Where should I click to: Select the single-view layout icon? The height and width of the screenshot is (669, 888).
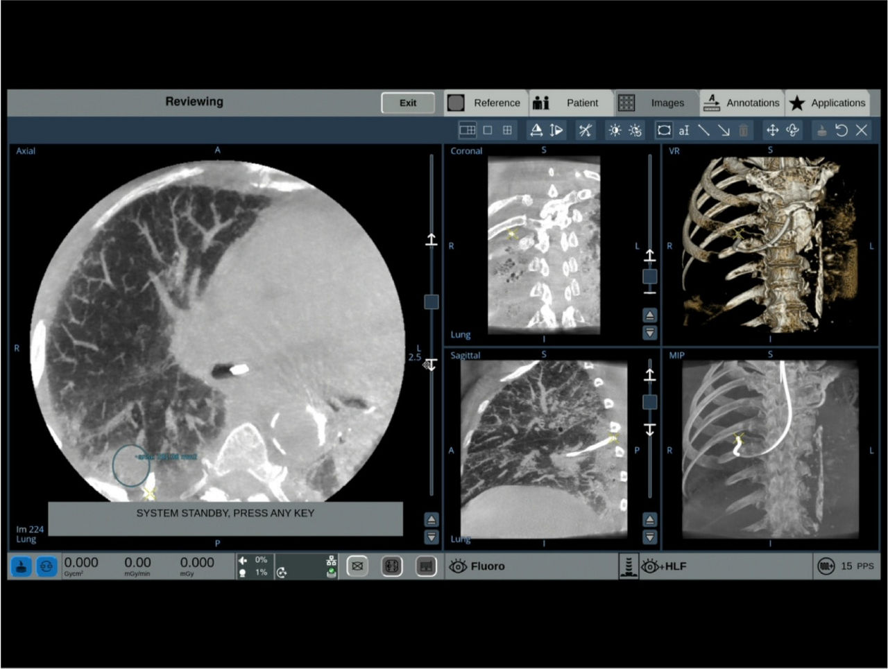pos(488,130)
